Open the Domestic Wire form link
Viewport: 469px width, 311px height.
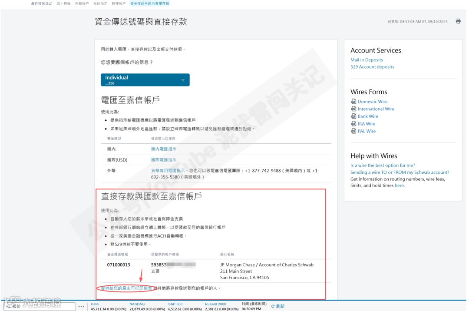click(x=373, y=102)
